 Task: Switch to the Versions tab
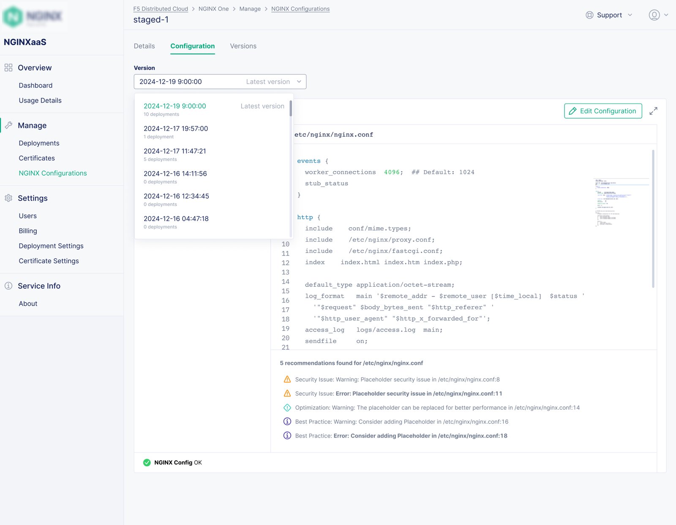[x=243, y=46]
